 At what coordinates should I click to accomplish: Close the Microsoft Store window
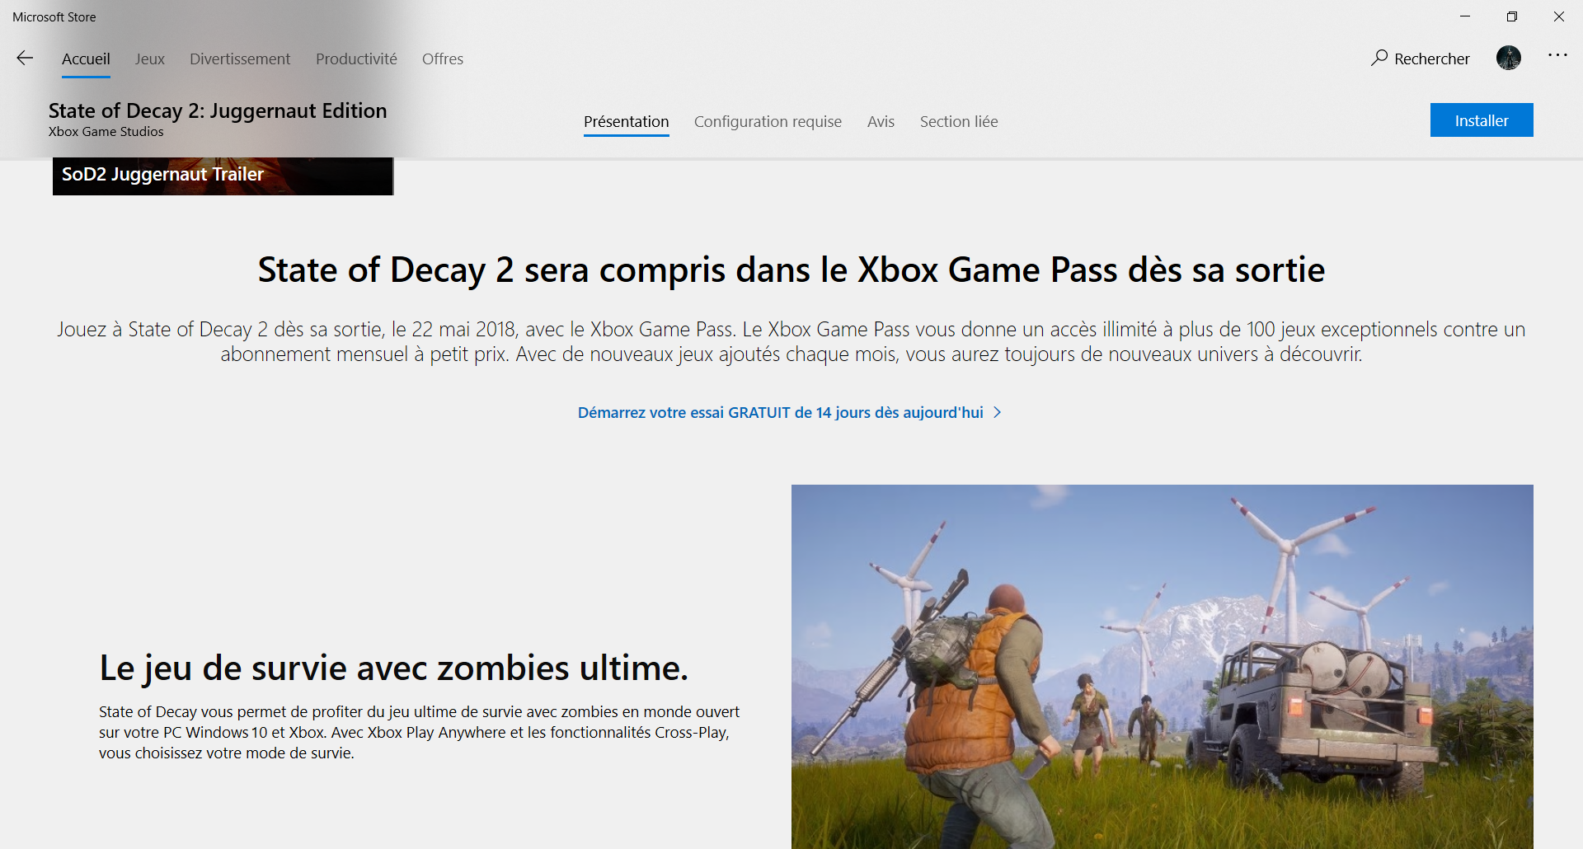[x=1559, y=16]
